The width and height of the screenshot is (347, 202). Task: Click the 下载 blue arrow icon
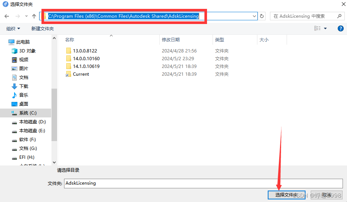(x=14, y=86)
